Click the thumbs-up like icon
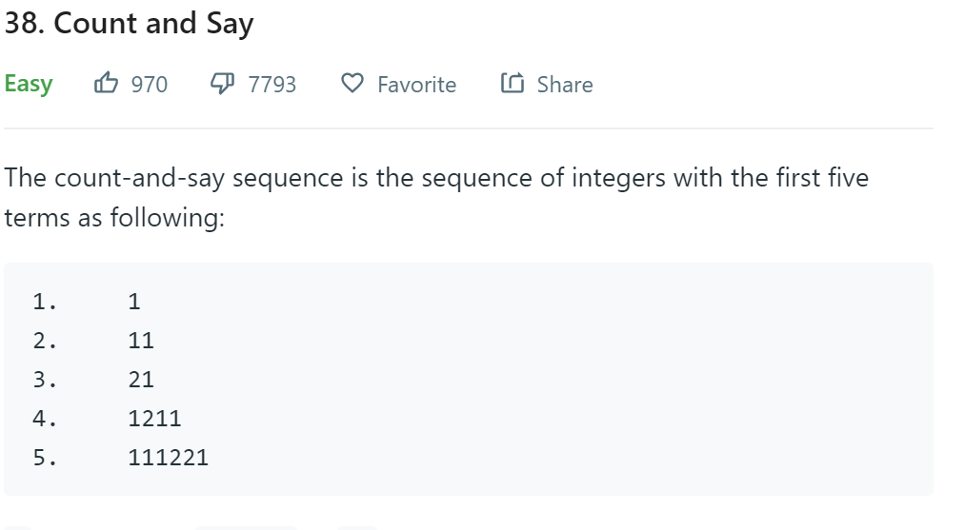The width and height of the screenshot is (965, 530). tap(106, 83)
